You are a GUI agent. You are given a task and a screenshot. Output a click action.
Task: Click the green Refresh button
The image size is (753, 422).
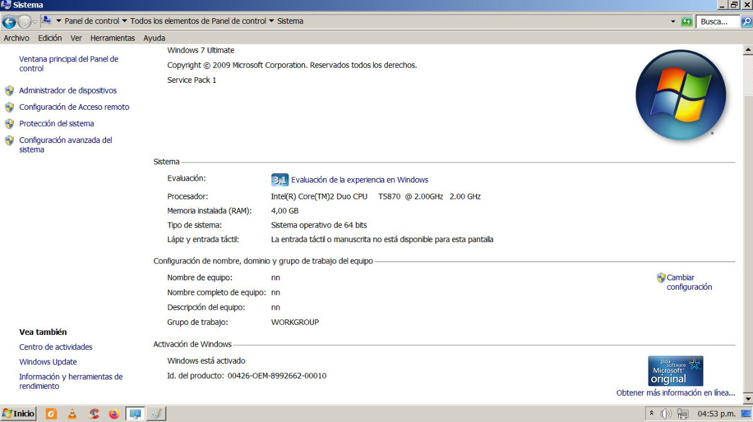pos(687,21)
